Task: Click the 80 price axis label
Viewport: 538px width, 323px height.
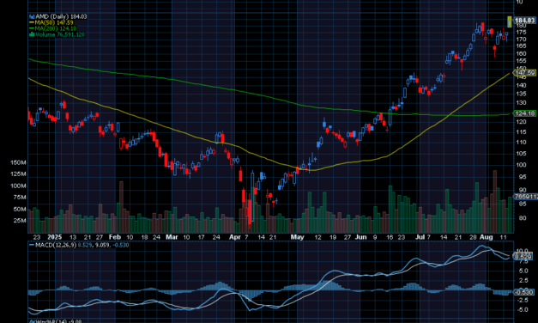Action: tap(523, 218)
